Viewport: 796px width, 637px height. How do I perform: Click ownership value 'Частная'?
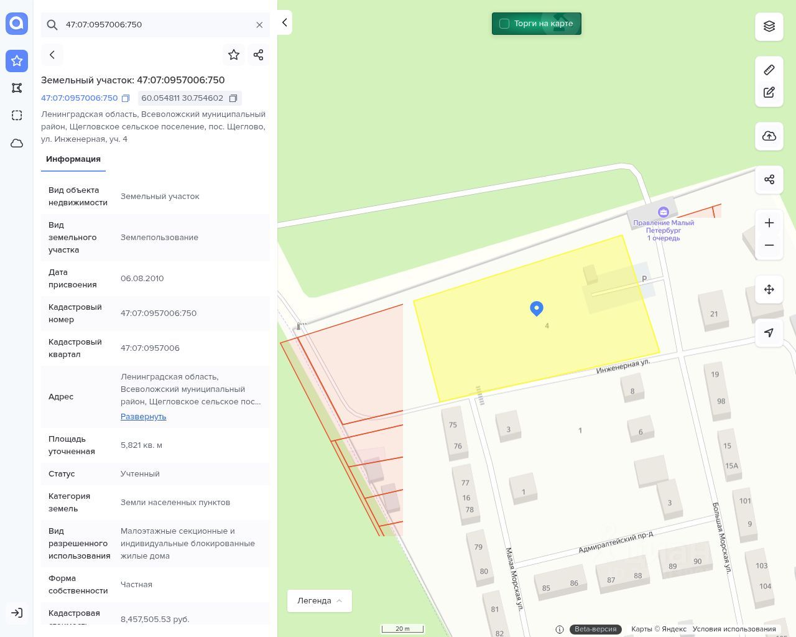[x=136, y=585]
